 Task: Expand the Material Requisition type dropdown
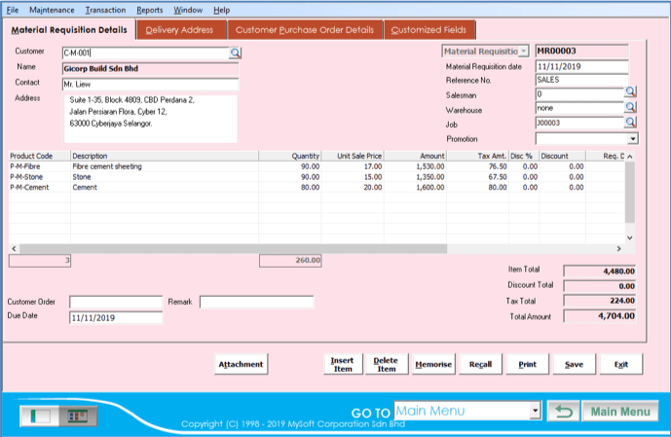pyautogui.click(x=524, y=52)
